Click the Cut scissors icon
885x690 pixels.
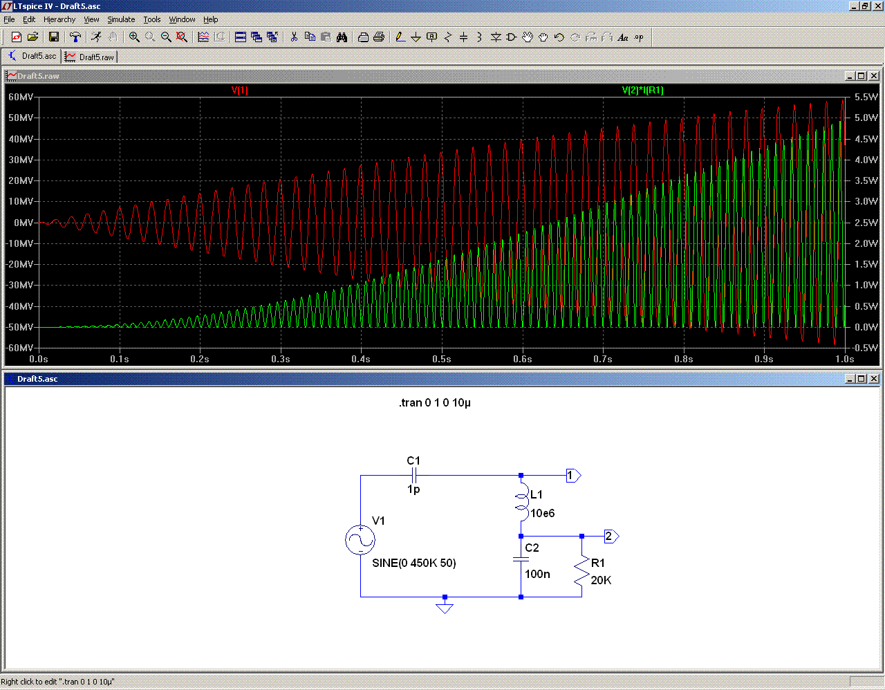[x=294, y=37]
